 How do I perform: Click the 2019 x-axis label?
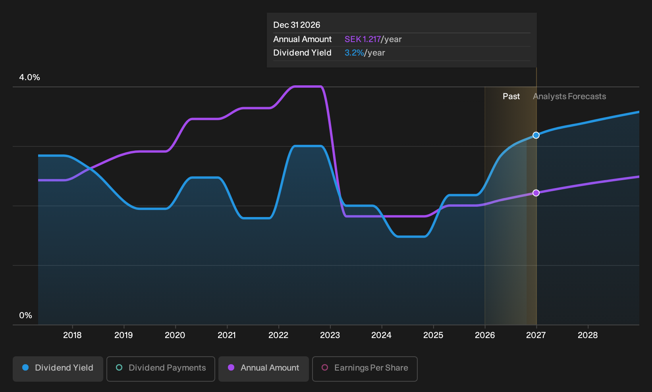click(123, 335)
